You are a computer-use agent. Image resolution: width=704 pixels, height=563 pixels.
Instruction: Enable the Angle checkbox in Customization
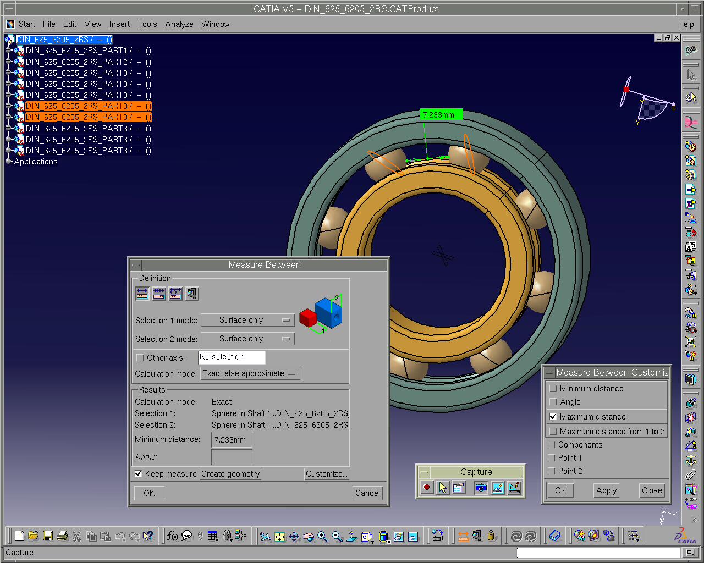[x=553, y=402]
